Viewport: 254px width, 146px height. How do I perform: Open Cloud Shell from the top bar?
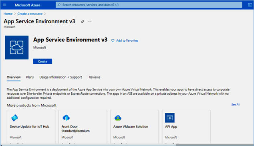point(250,5)
